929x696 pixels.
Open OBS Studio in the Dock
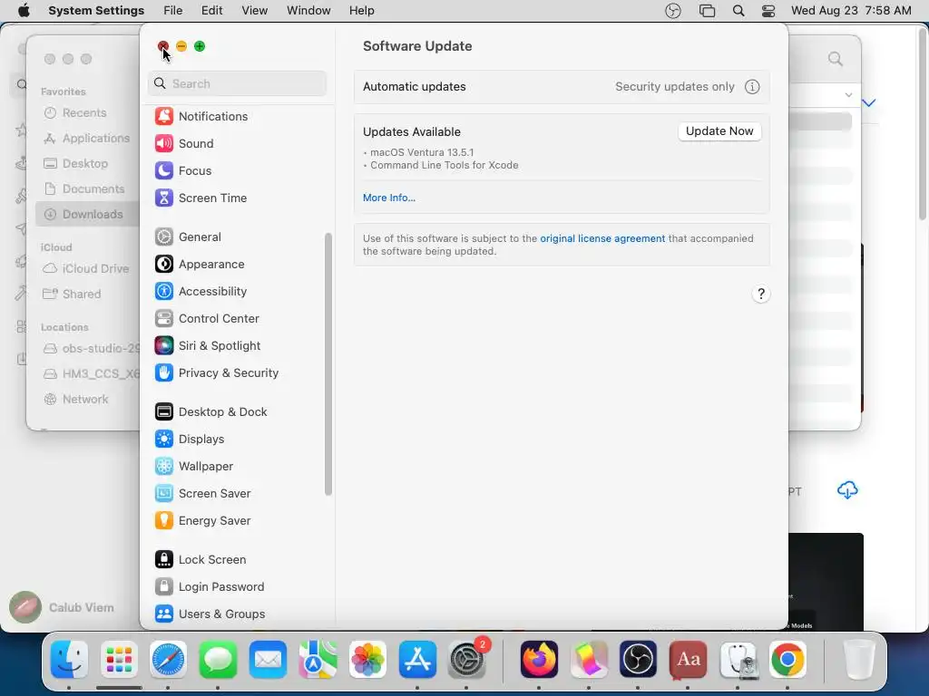click(638, 660)
